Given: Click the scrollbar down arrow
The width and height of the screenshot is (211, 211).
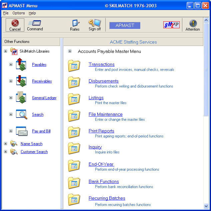Looking at the screenshot, I should [x=206, y=206].
